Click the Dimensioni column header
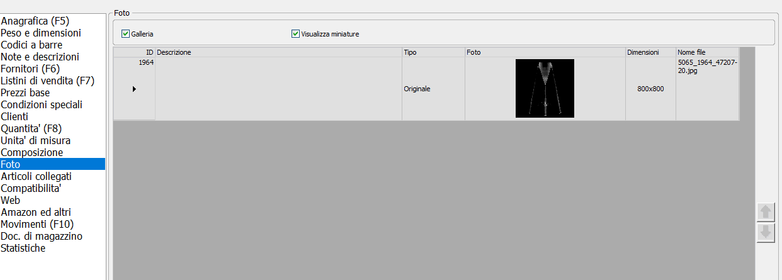This screenshot has width=782, height=280. click(650, 52)
